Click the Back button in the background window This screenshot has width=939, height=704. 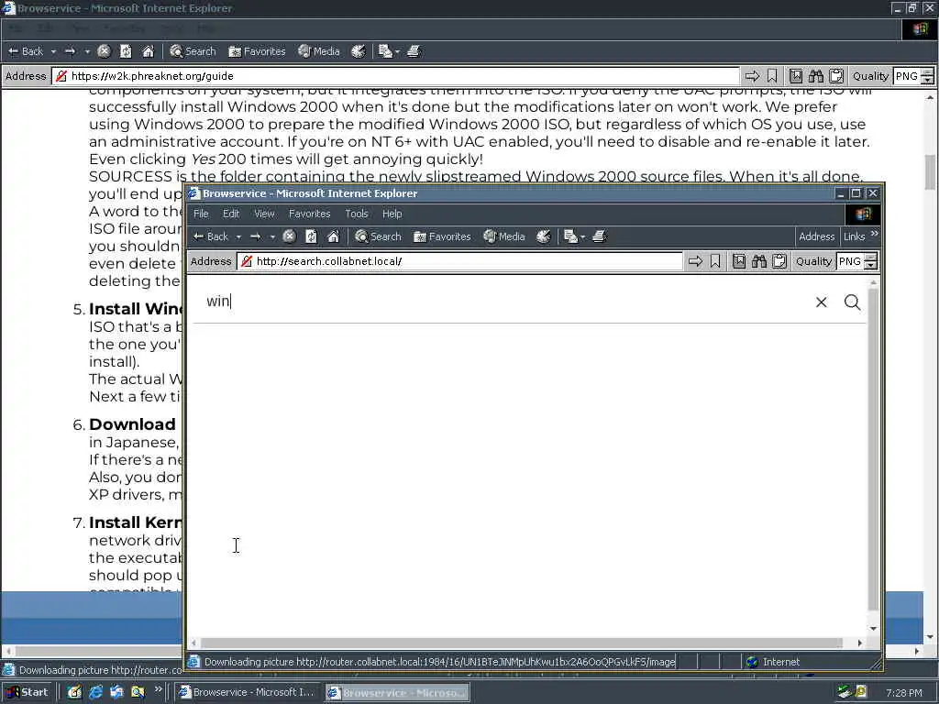pyautogui.click(x=26, y=51)
